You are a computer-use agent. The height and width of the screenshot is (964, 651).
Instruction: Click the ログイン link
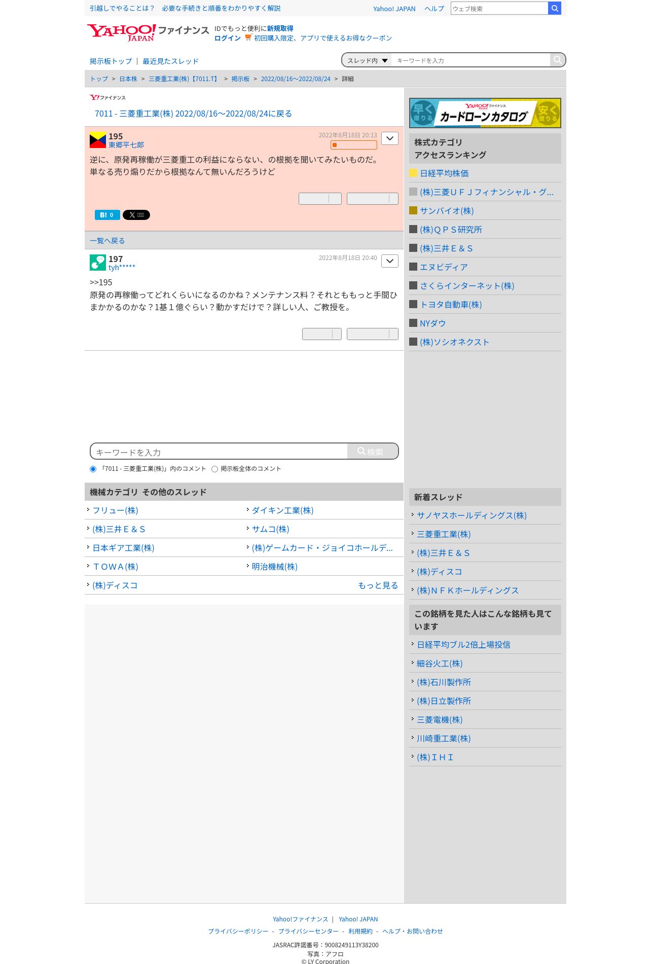click(228, 38)
